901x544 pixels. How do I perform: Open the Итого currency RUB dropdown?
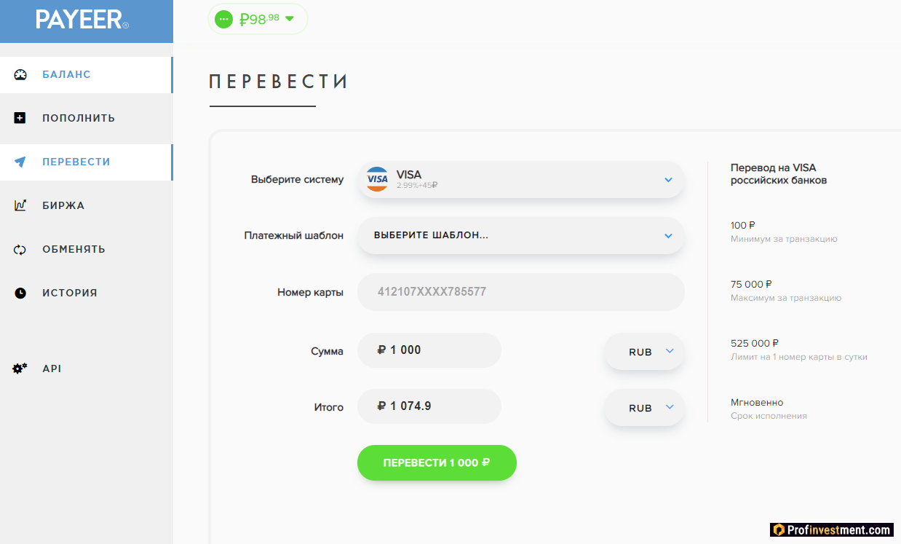644,409
